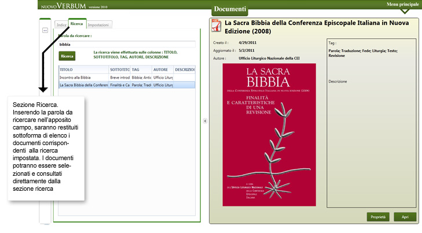Click the TAG column header
The image size is (422, 233).
pyautogui.click(x=141, y=69)
